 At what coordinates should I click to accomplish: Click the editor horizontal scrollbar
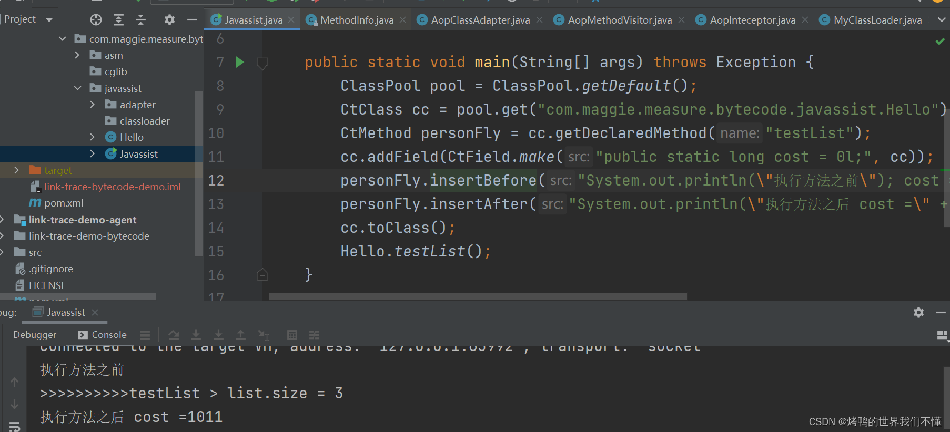[478, 296]
